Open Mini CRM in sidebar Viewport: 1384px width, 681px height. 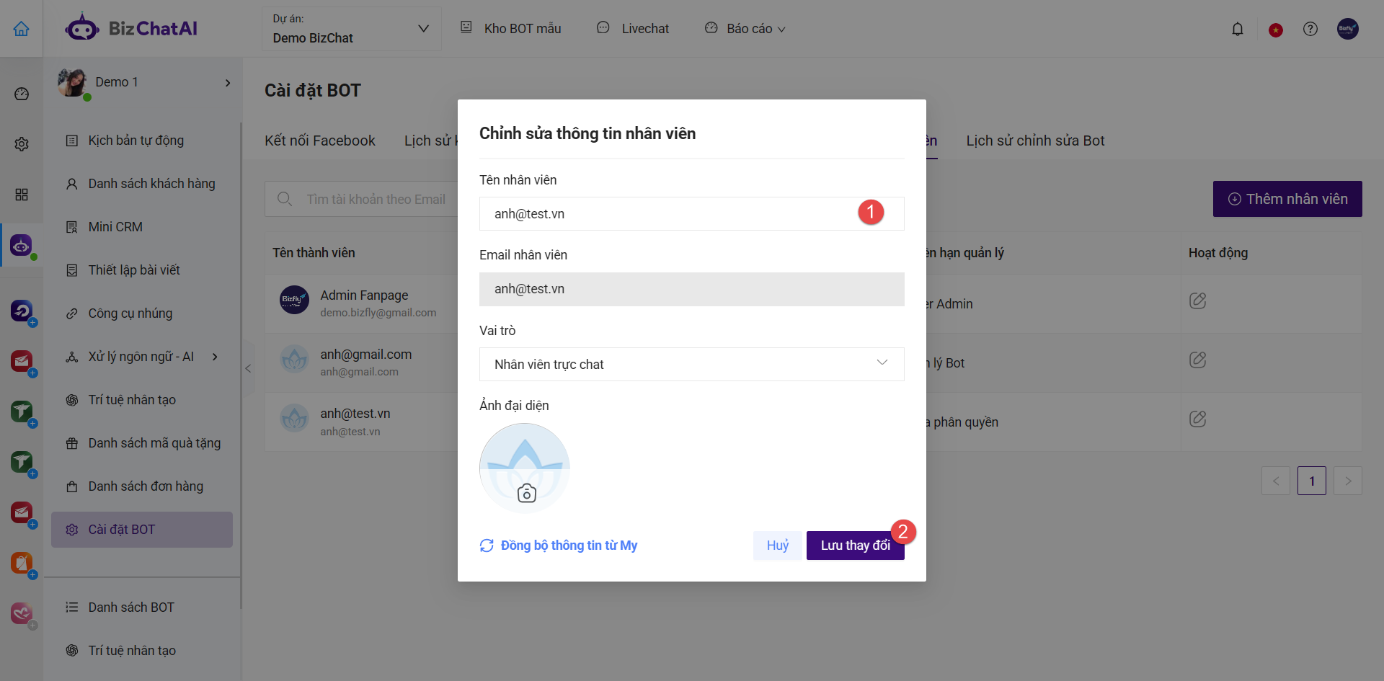(x=115, y=227)
